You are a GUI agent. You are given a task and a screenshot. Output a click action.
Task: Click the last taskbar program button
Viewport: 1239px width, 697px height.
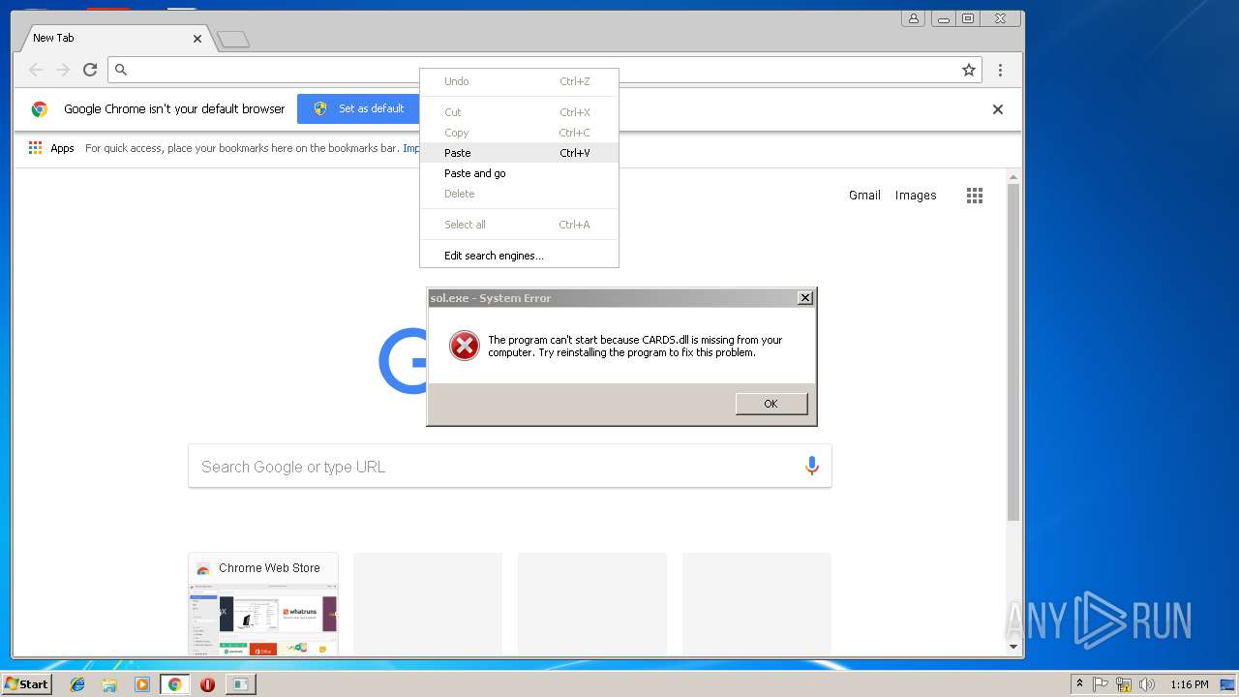[x=239, y=684]
